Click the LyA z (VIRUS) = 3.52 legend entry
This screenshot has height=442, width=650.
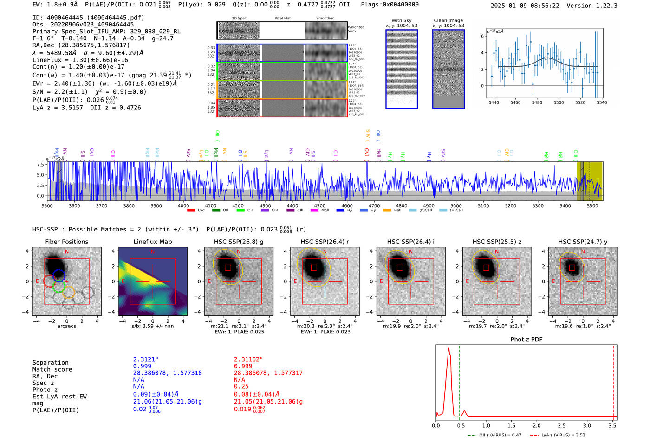[x=557, y=435]
